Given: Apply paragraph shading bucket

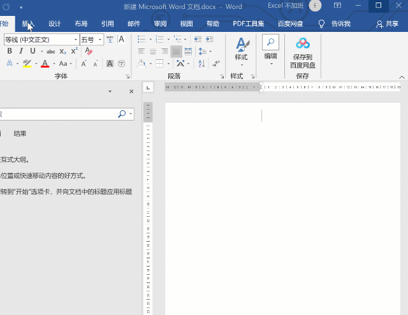Looking at the screenshot, I should (x=142, y=63).
